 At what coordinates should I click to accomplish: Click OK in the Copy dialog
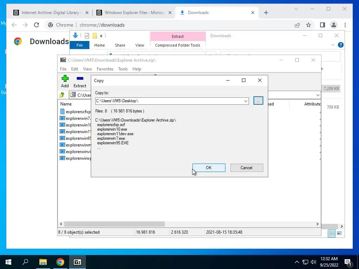(209, 168)
